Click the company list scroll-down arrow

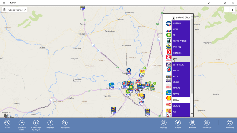pyautogui.click(x=192, y=114)
